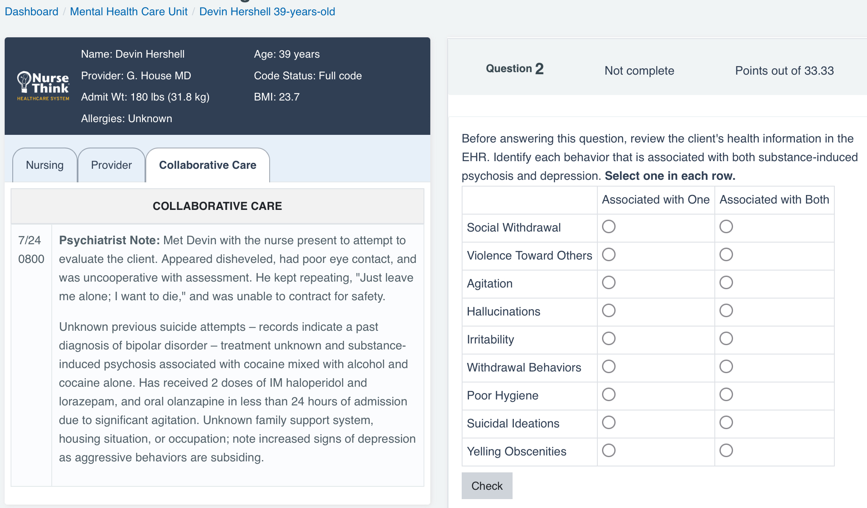This screenshot has height=508, width=867.
Task: Select Associated with One for Hallucinations
Action: pyautogui.click(x=608, y=310)
